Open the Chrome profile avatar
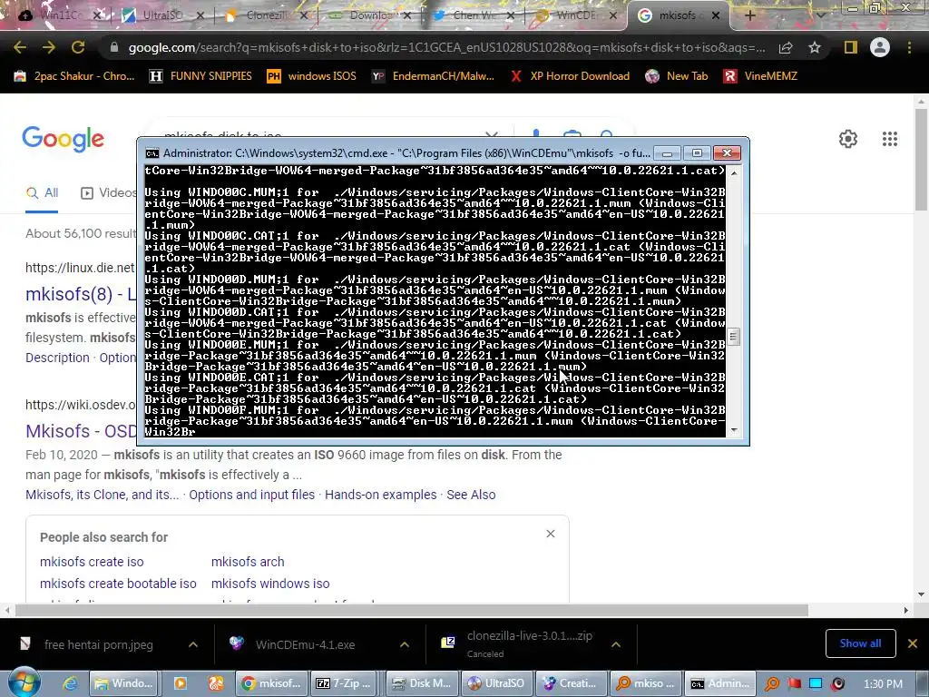Image resolution: width=929 pixels, height=697 pixels. (880, 47)
